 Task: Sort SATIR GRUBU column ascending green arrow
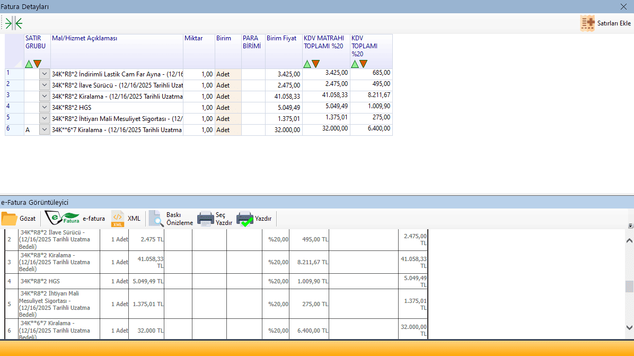(29, 64)
